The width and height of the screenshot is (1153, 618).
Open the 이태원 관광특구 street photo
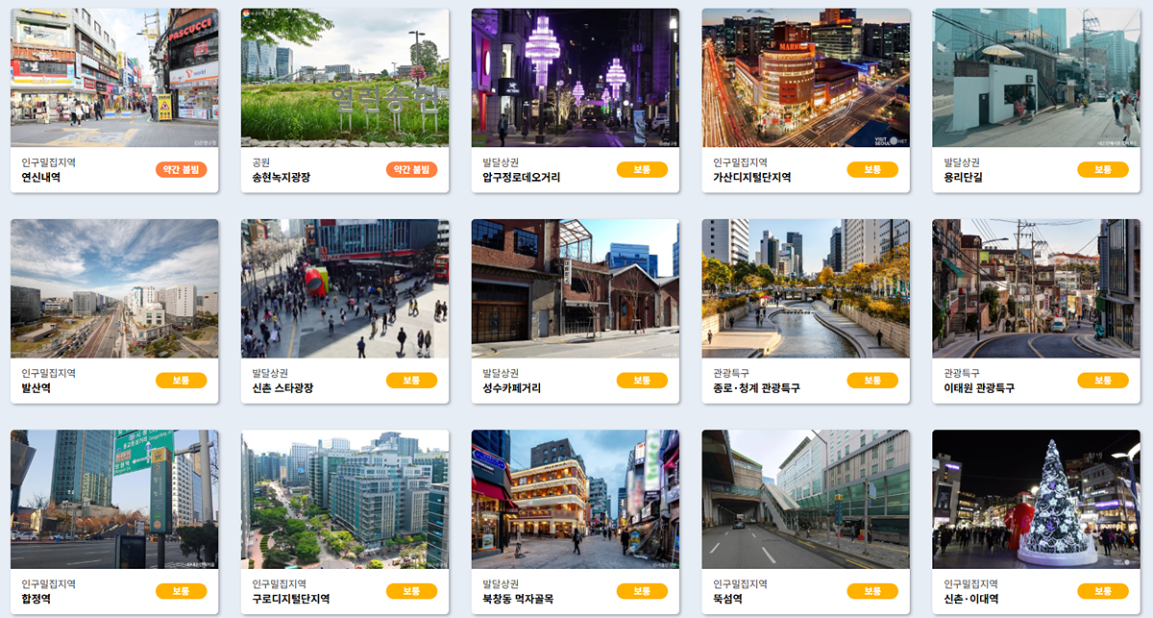tap(1037, 288)
